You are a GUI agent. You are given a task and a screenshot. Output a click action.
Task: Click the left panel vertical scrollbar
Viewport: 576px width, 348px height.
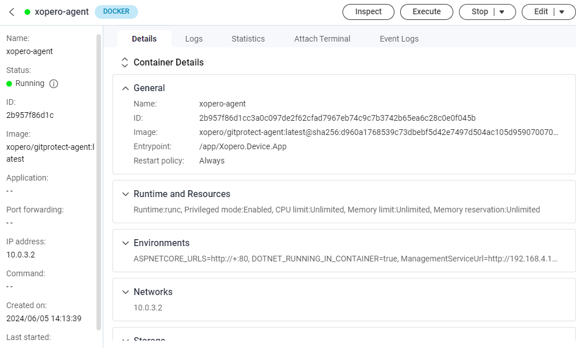[x=99, y=171]
